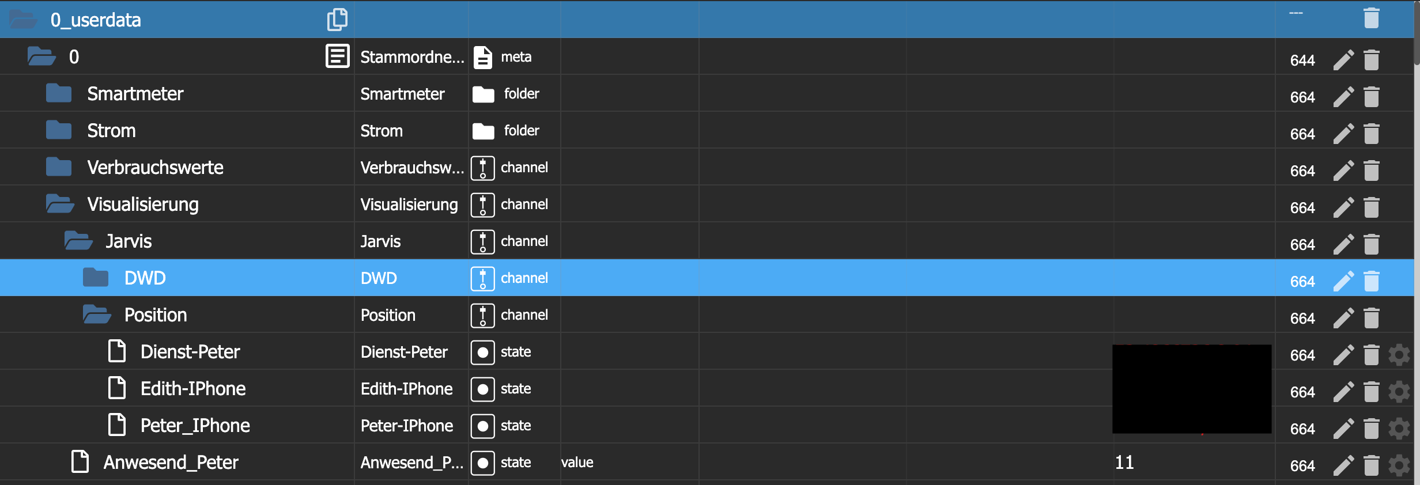
Task: Open settings gear for Dienst-Peter
Action: (x=1399, y=355)
